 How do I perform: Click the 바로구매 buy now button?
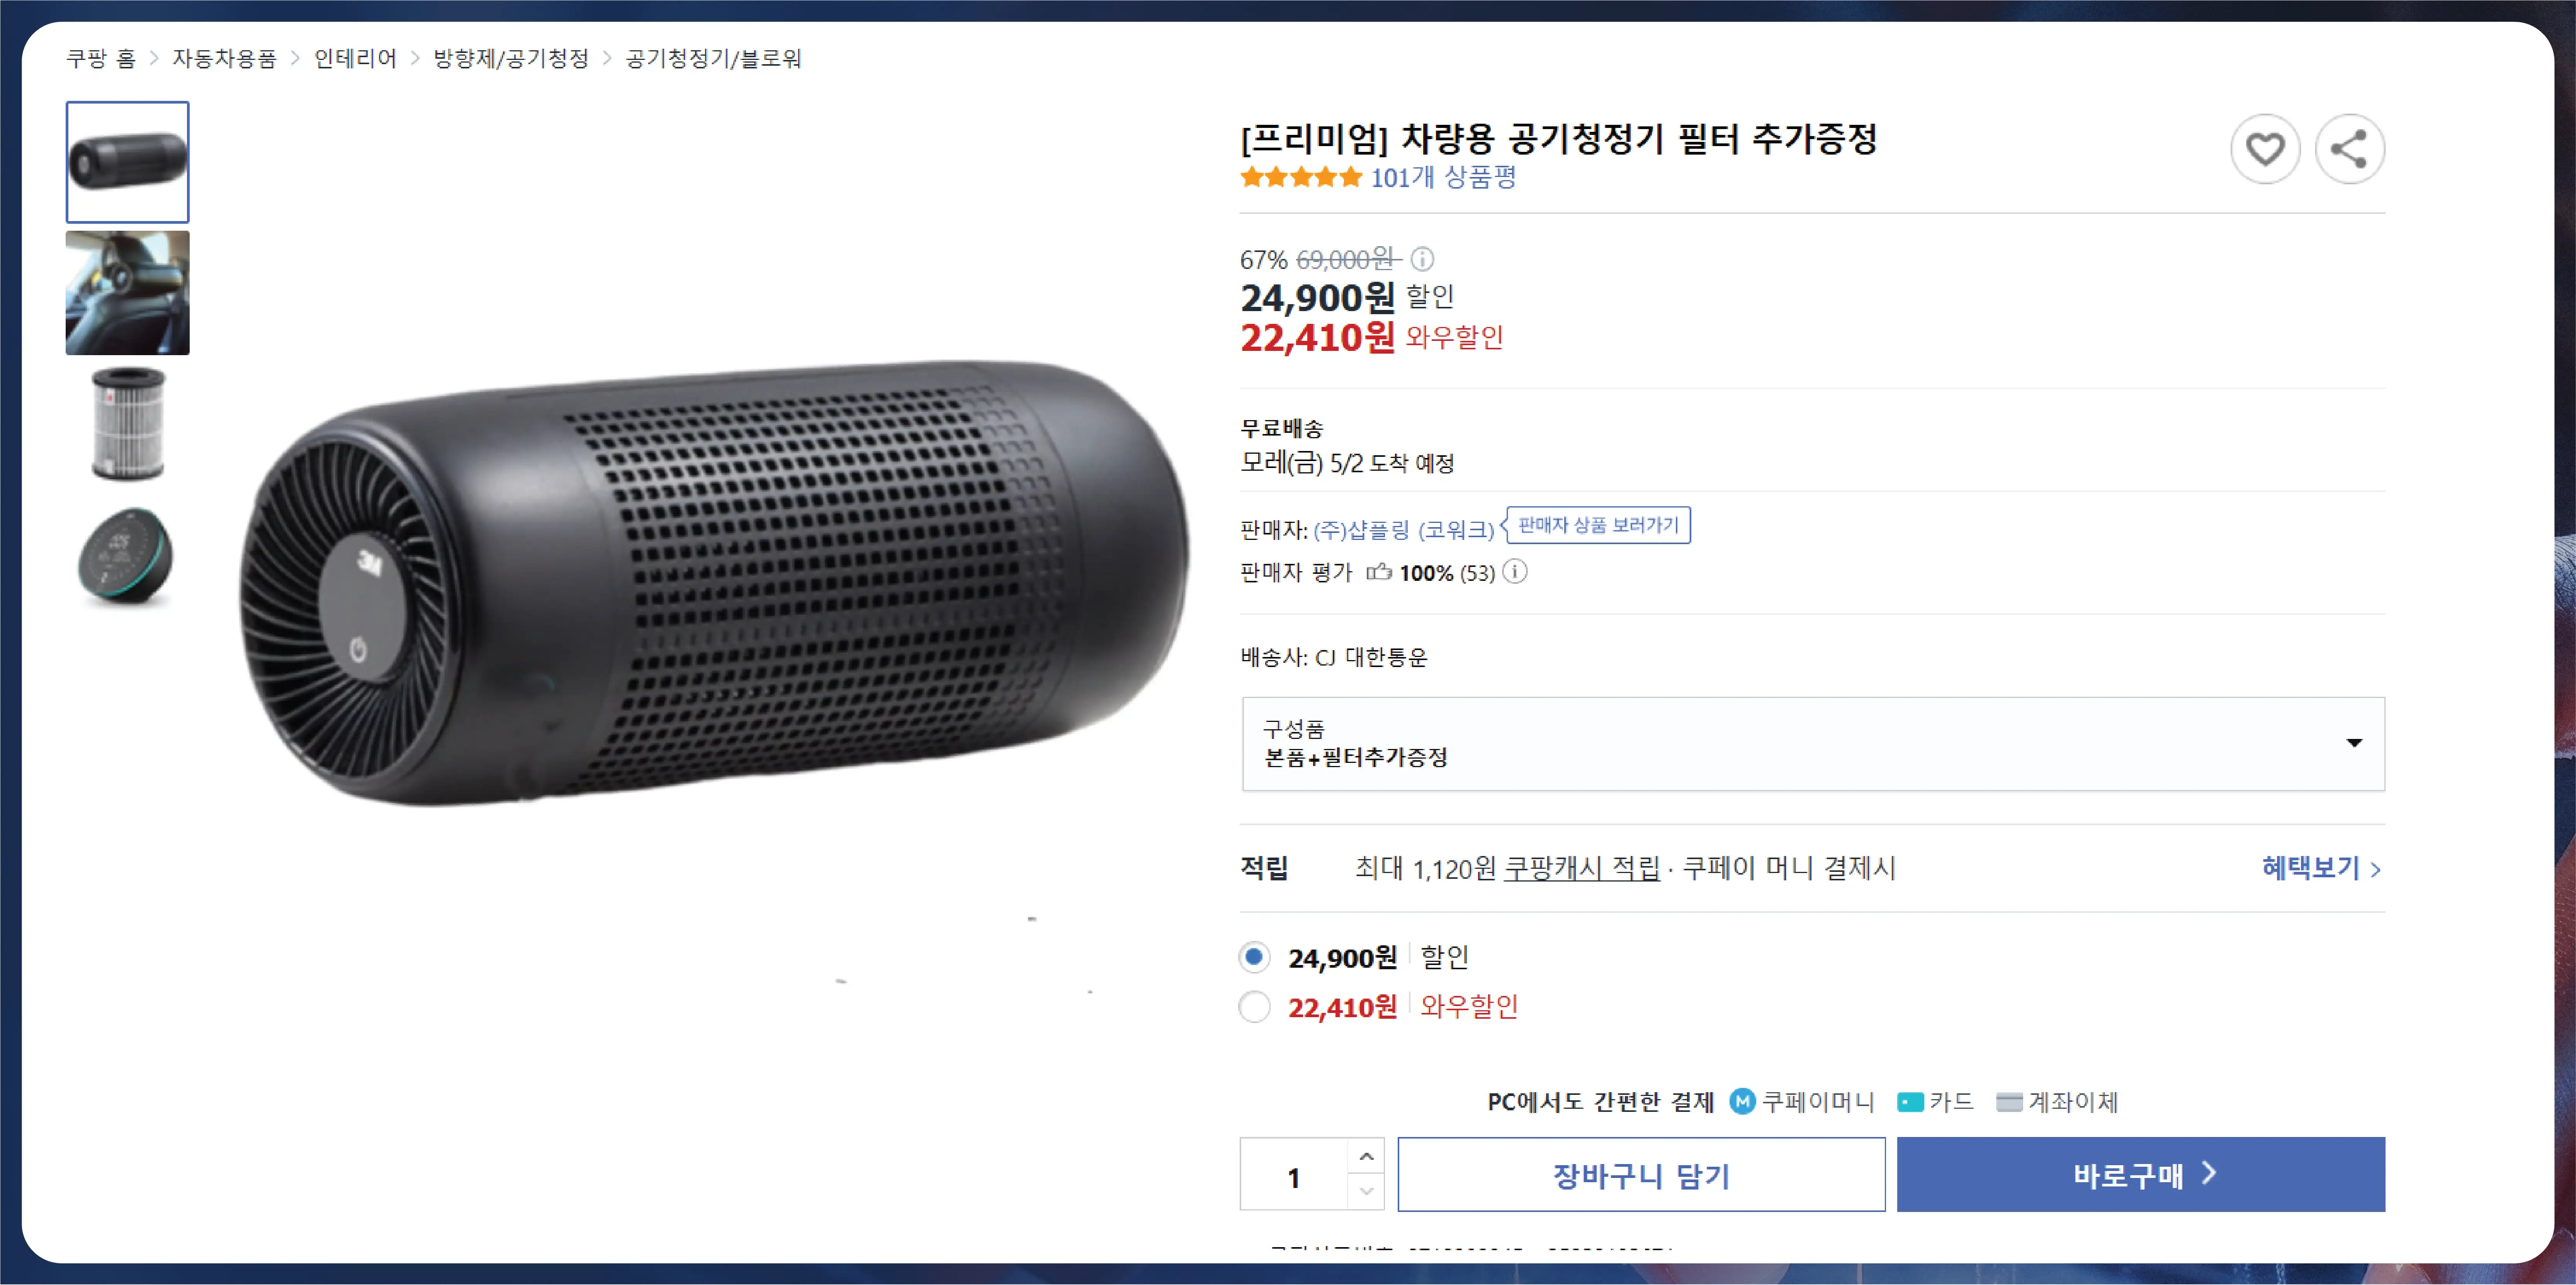[x=2140, y=1175]
